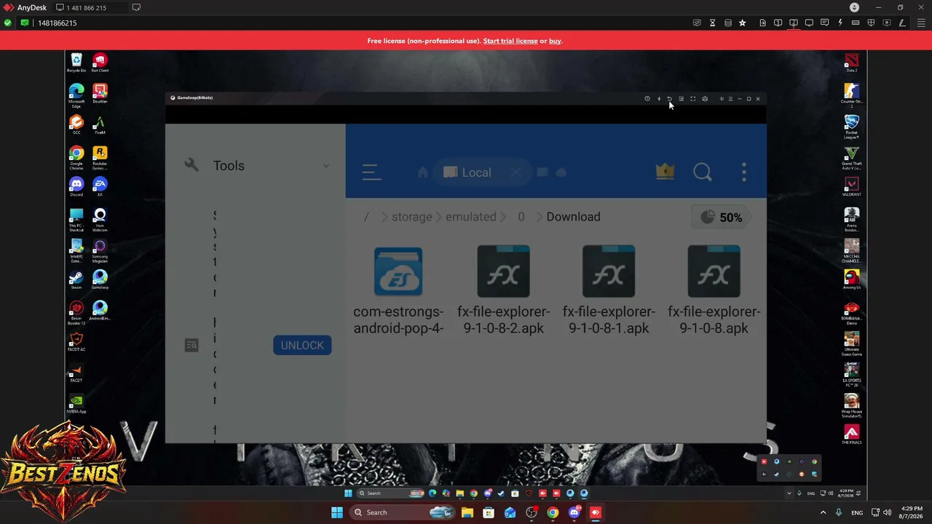Open Discord shortcut on remote desktop
Viewport: 932px width, 524px height.
[76, 187]
